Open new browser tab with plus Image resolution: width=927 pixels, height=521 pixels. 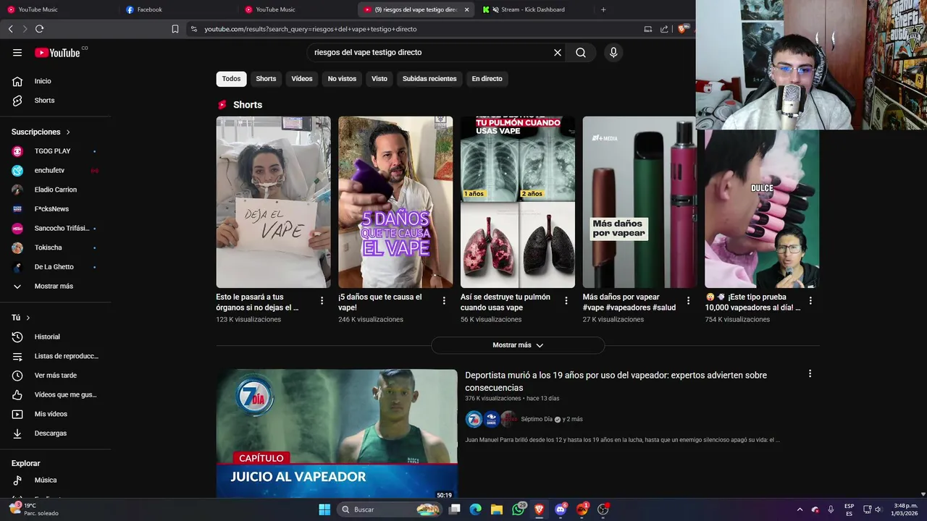click(603, 9)
